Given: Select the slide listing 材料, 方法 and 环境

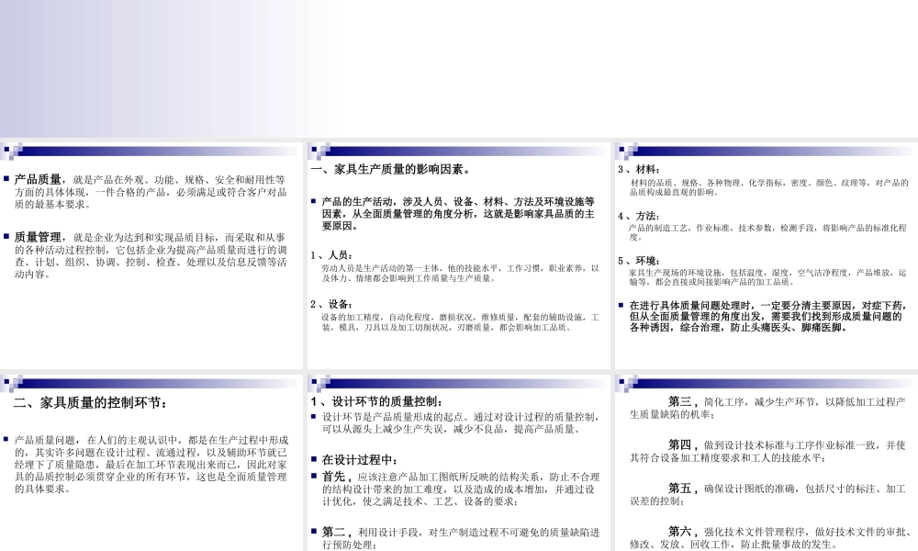Looking at the screenshot, I should point(767,256).
